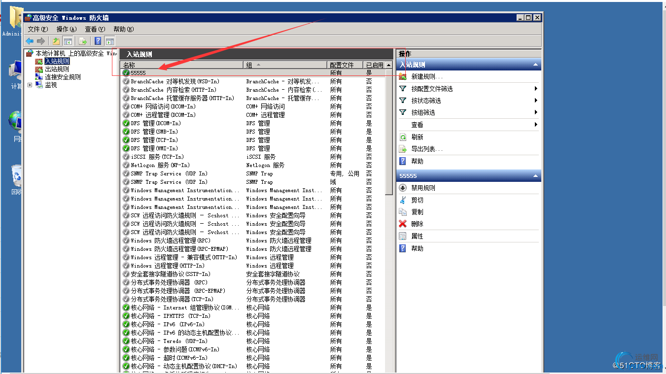The image size is (666, 374).
Task: Open the 按配置文件筛选 submenu arrow
Action: click(536, 89)
